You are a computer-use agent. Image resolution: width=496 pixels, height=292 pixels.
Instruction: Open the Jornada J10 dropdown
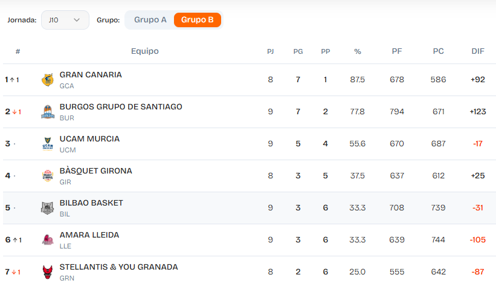coord(65,20)
